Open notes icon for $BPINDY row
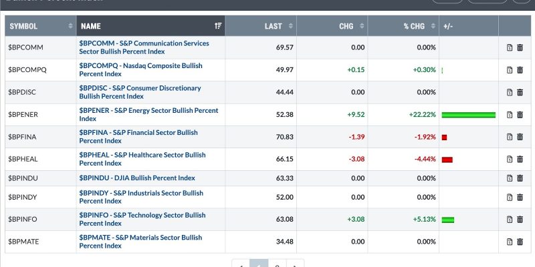The image size is (535, 267). point(510,197)
